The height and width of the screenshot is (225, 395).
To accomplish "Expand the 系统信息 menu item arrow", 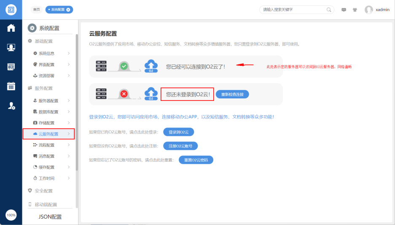I will (x=69, y=54).
